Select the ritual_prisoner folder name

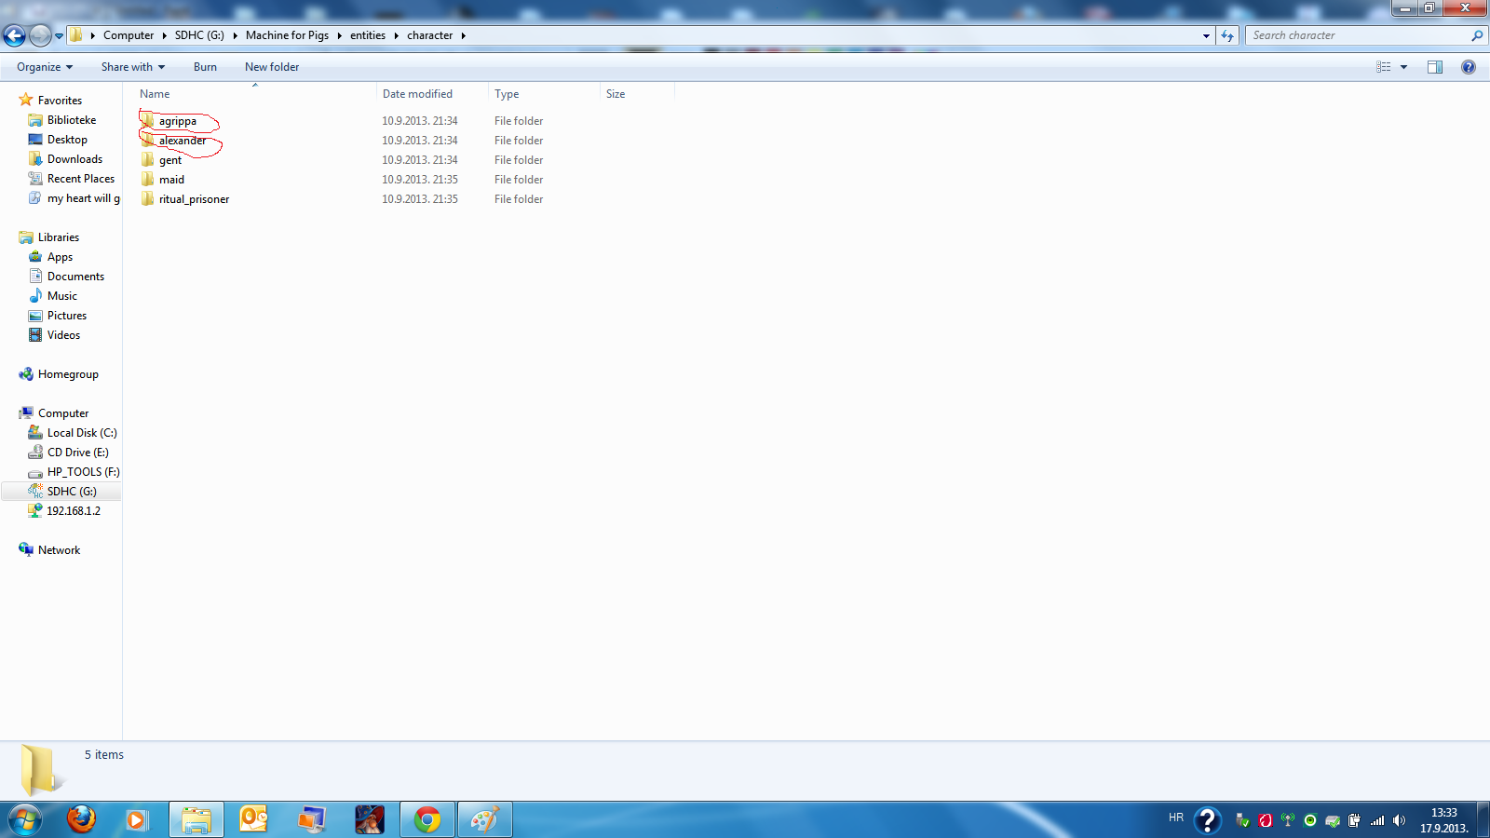(x=194, y=199)
